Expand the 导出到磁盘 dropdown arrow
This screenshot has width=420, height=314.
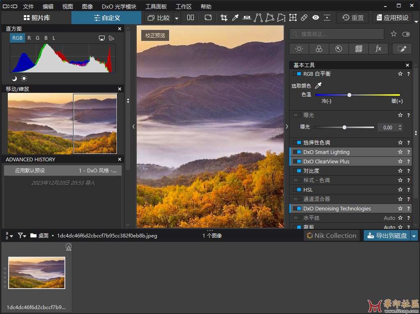pos(414,236)
